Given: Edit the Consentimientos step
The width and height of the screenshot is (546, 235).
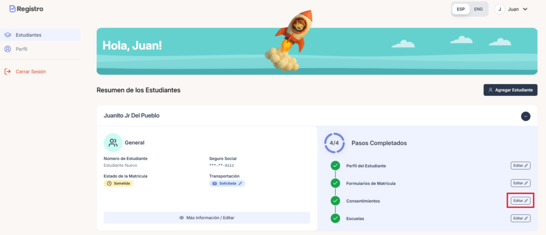Looking at the screenshot, I should (520, 201).
